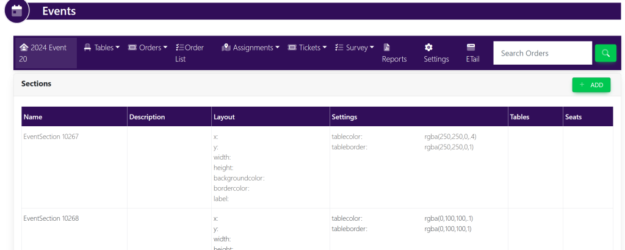
Task: Click the ETail card icon
Action: pyautogui.click(x=471, y=48)
